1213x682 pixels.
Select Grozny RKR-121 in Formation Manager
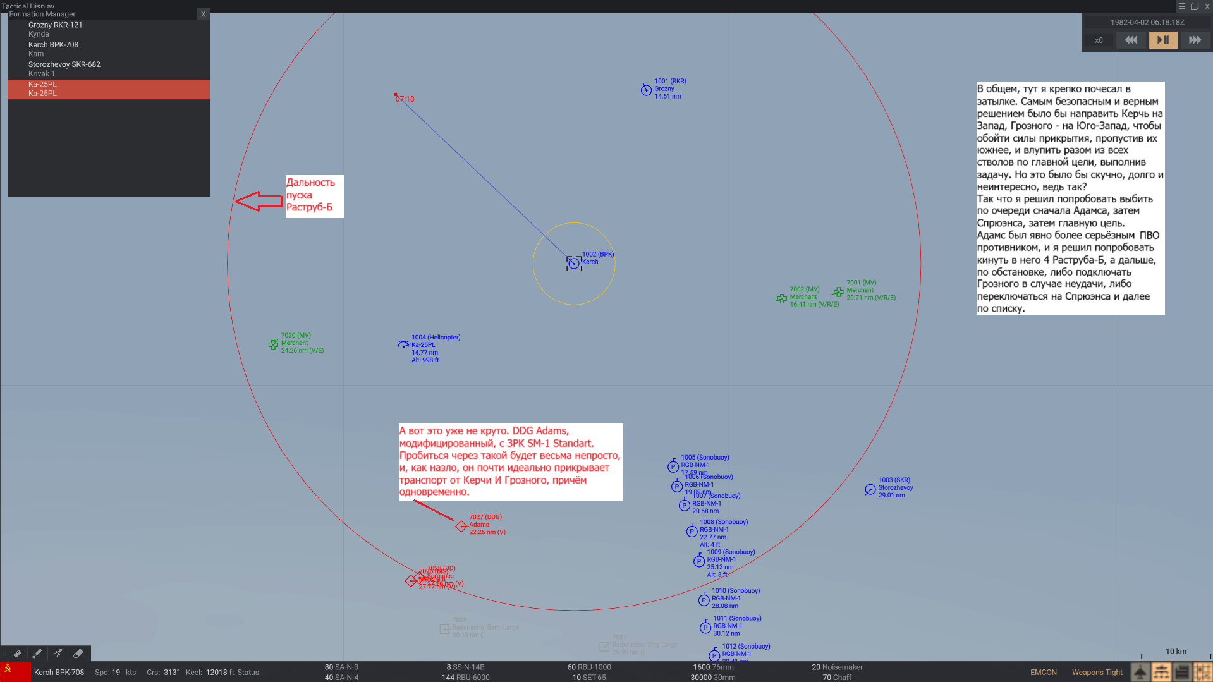109,30
